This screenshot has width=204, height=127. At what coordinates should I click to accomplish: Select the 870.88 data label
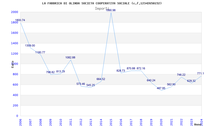tap(131, 68)
